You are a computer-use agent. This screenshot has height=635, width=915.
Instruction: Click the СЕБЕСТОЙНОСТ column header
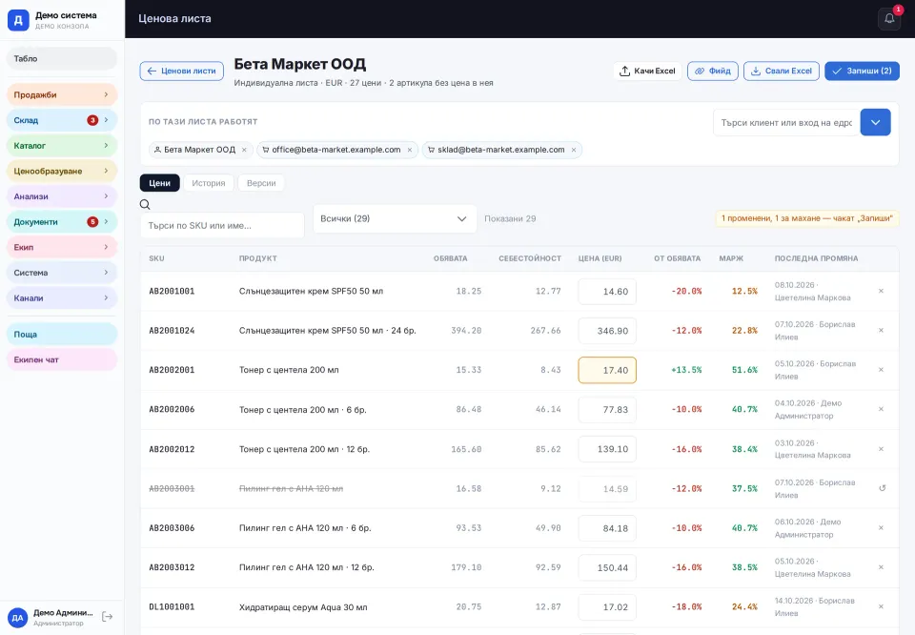(x=530, y=258)
